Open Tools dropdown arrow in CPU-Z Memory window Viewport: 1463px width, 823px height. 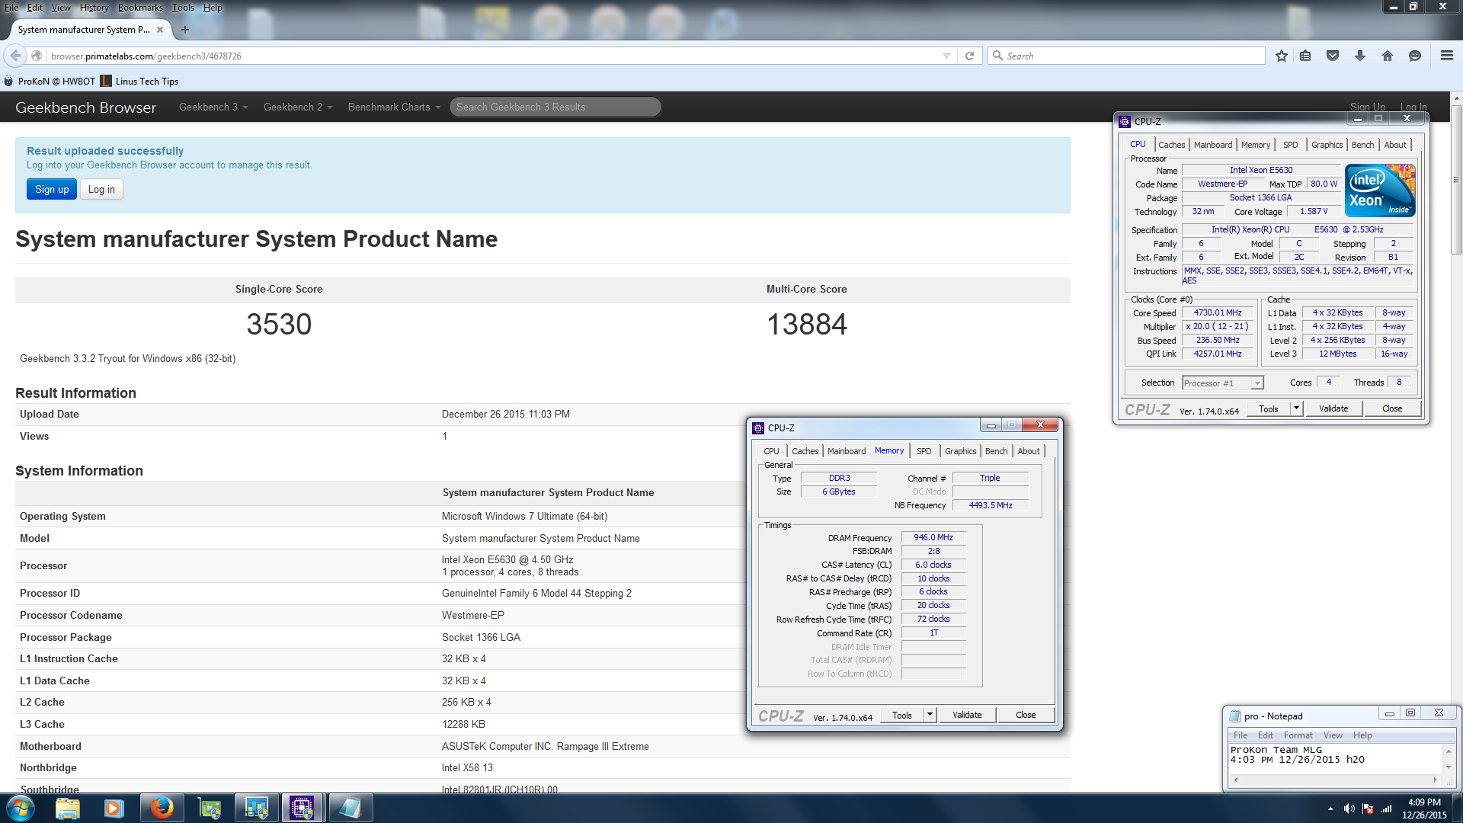point(930,715)
